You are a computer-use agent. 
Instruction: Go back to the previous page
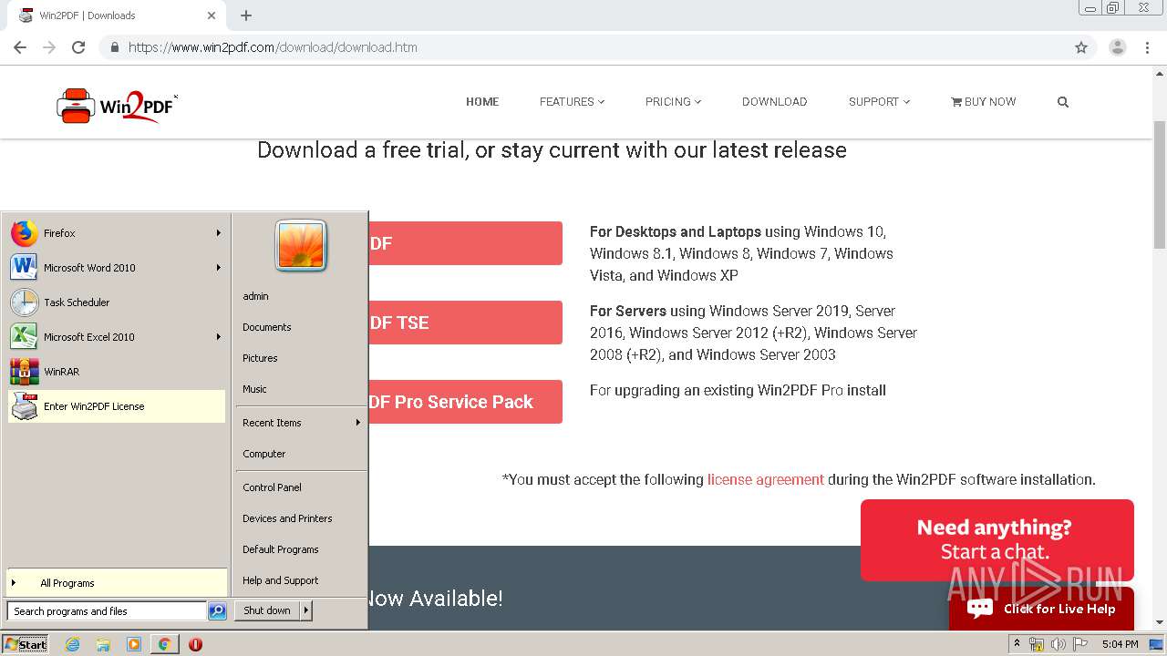[x=20, y=47]
